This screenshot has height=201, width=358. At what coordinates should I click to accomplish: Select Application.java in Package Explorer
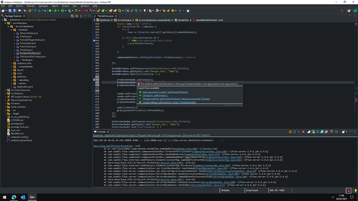pos(25,87)
